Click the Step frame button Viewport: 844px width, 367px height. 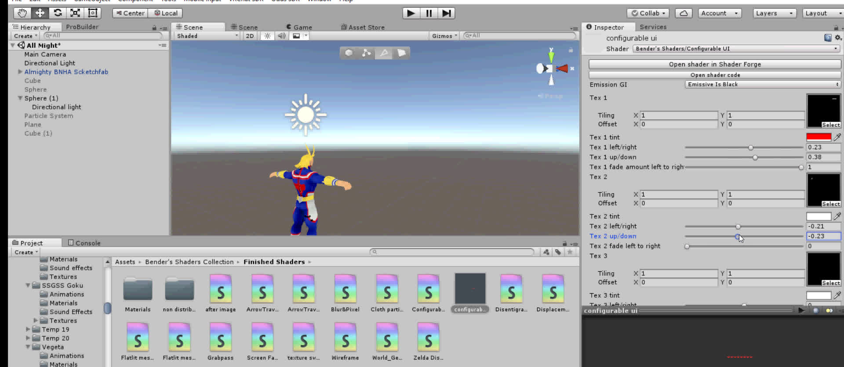446,13
